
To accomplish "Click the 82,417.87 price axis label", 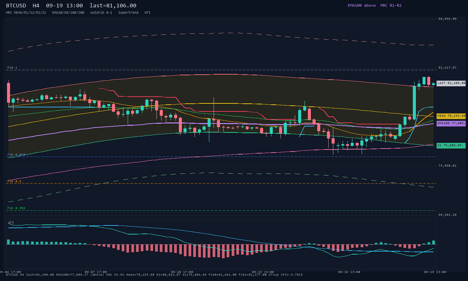I will pyautogui.click(x=447, y=68).
